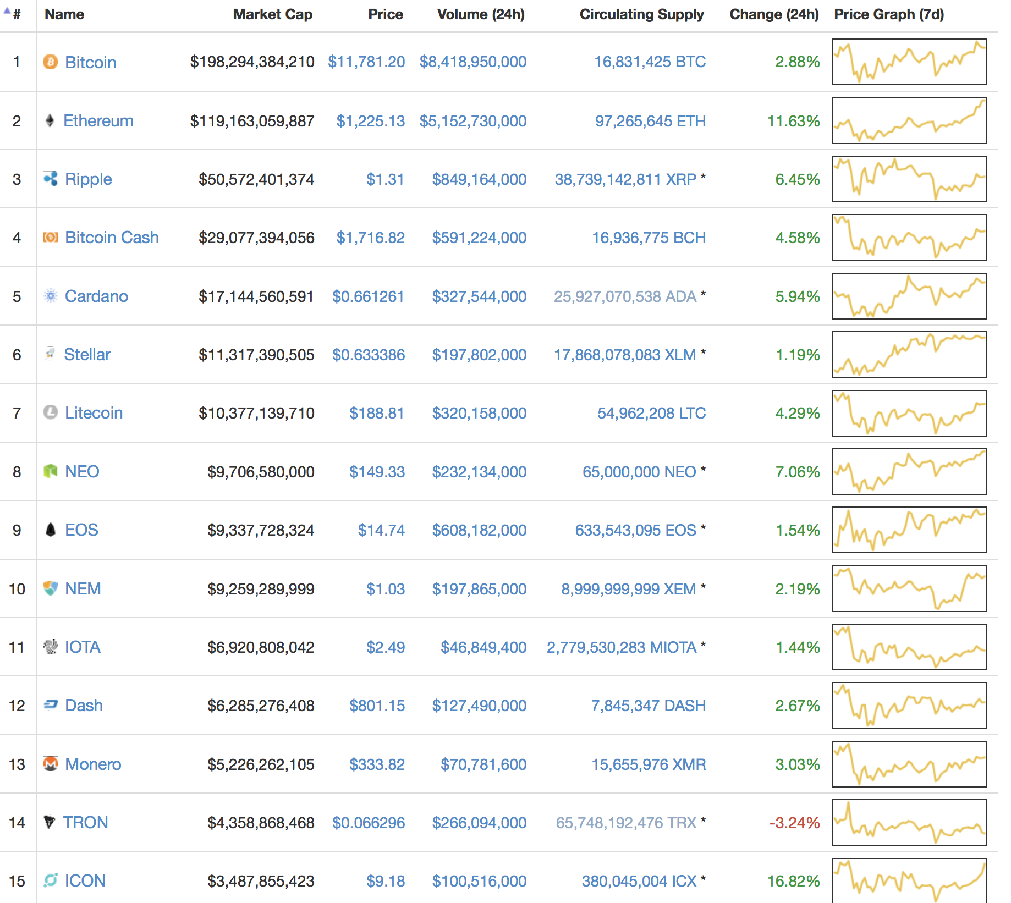Sort the table by Circulating Supply
The width and height of the screenshot is (1011, 903).
point(641,14)
